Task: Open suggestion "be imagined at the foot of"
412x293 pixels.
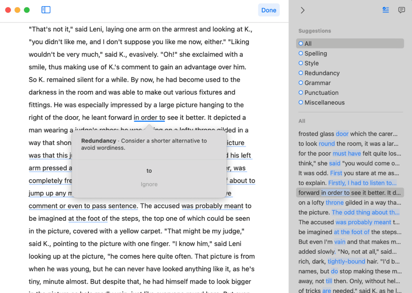Action: click(x=350, y=232)
